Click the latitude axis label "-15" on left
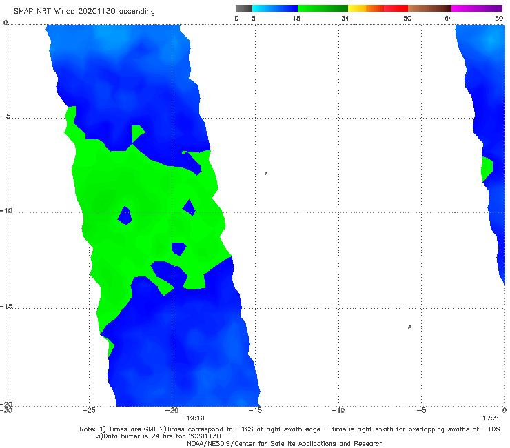 click(6, 306)
